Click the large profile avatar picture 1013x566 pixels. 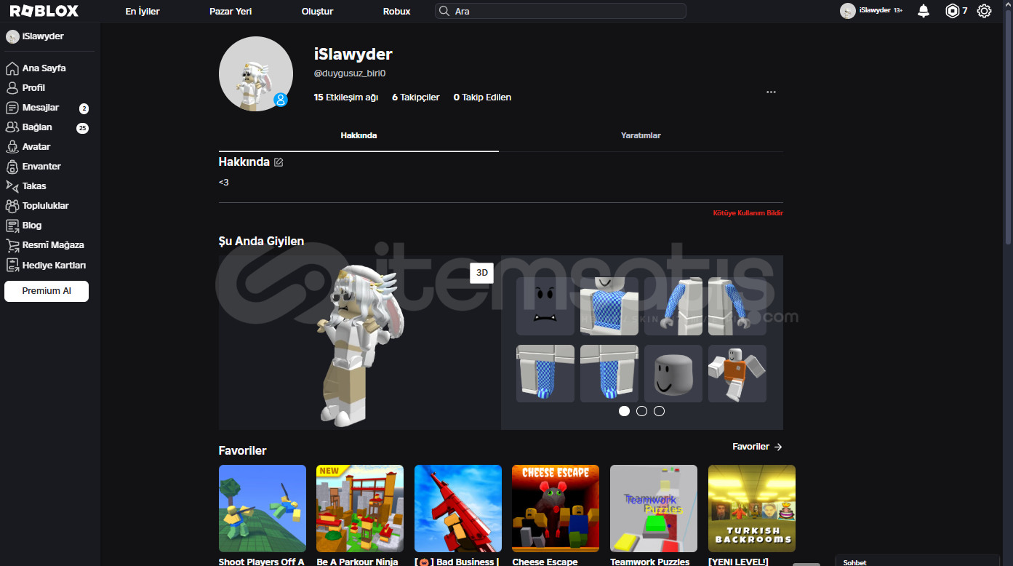pos(256,73)
